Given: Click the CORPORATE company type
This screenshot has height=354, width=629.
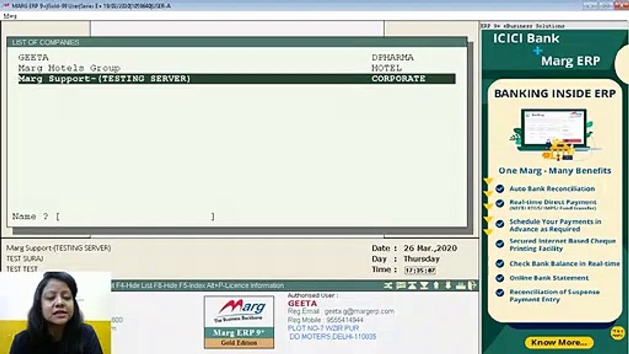Looking at the screenshot, I should (x=399, y=79).
